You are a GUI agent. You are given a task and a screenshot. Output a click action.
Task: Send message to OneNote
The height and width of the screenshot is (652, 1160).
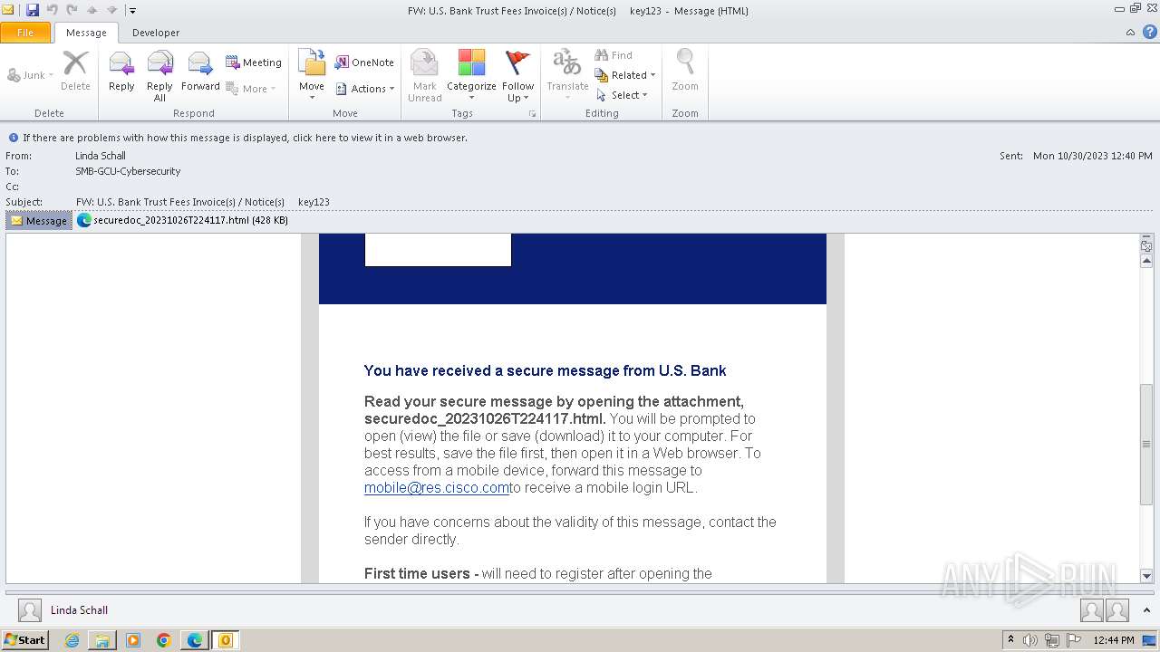(x=364, y=62)
